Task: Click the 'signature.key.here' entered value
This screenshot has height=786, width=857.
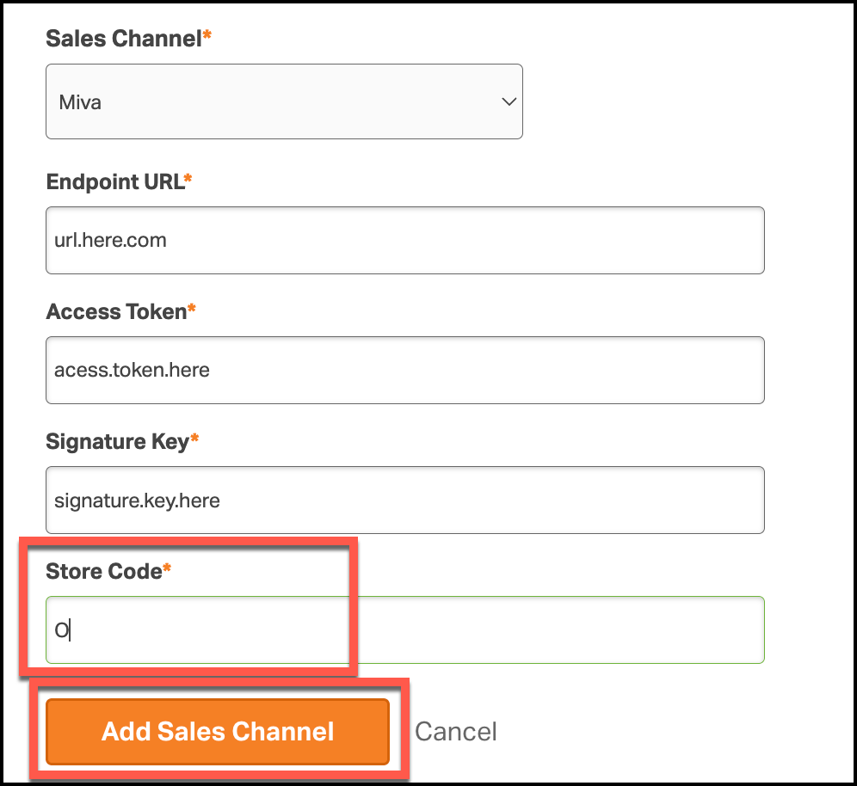Action: pos(137,500)
